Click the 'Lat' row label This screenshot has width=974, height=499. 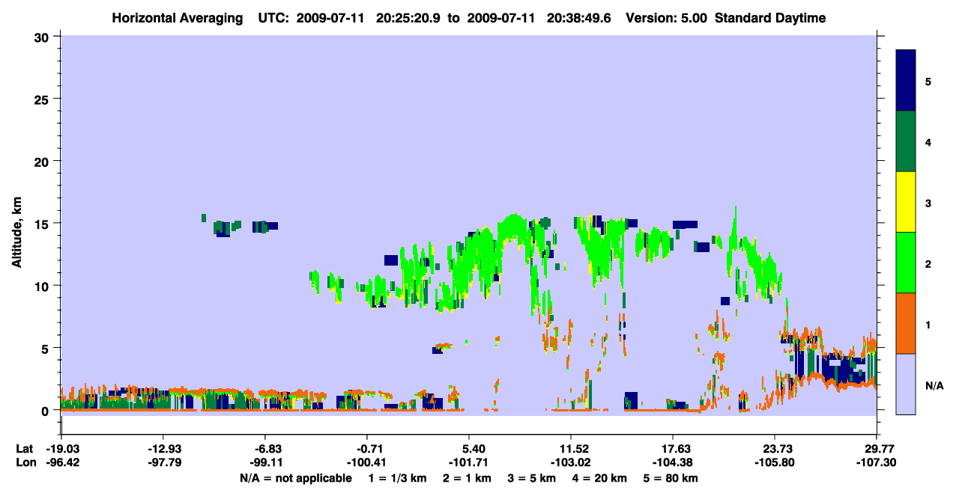click(24, 449)
